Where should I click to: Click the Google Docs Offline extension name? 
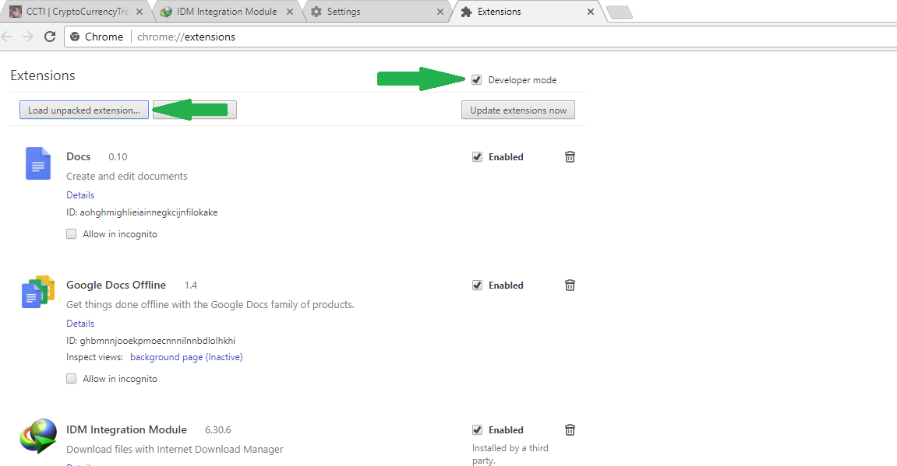pyautogui.click(x=116, y=285)
